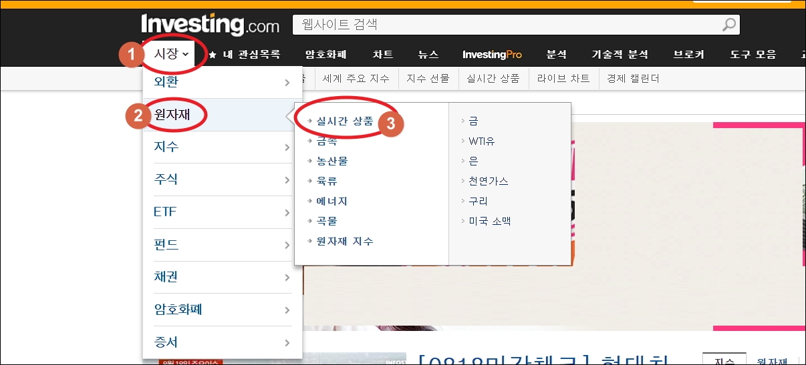Expand 지수 submenu arrow
This screenshot has width=806, height=365.
click(x=287, y=147)
